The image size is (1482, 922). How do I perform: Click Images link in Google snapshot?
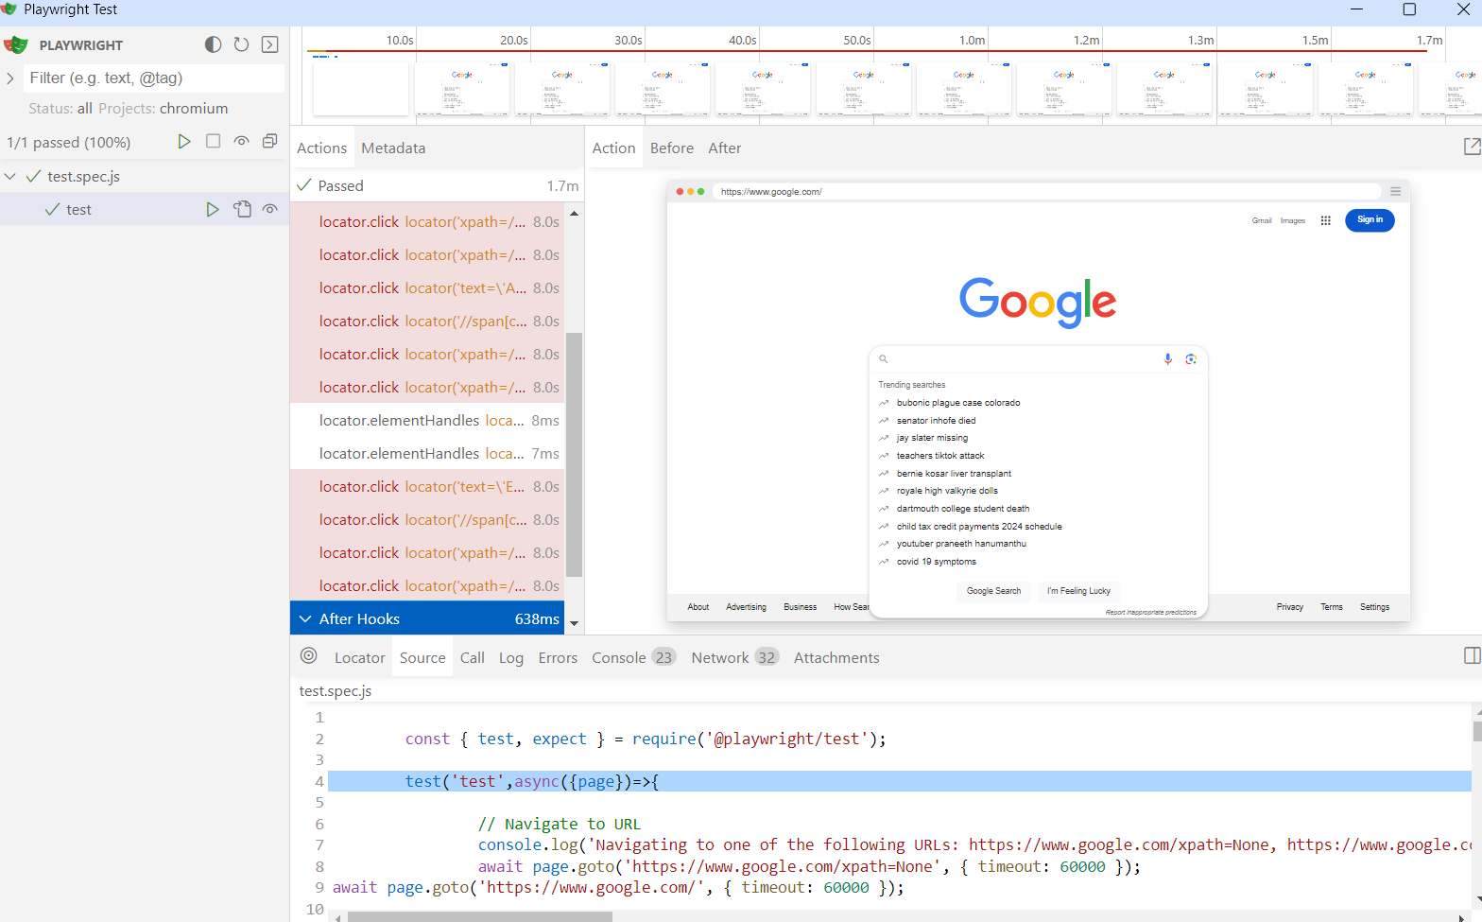(x=1293, y=220)
